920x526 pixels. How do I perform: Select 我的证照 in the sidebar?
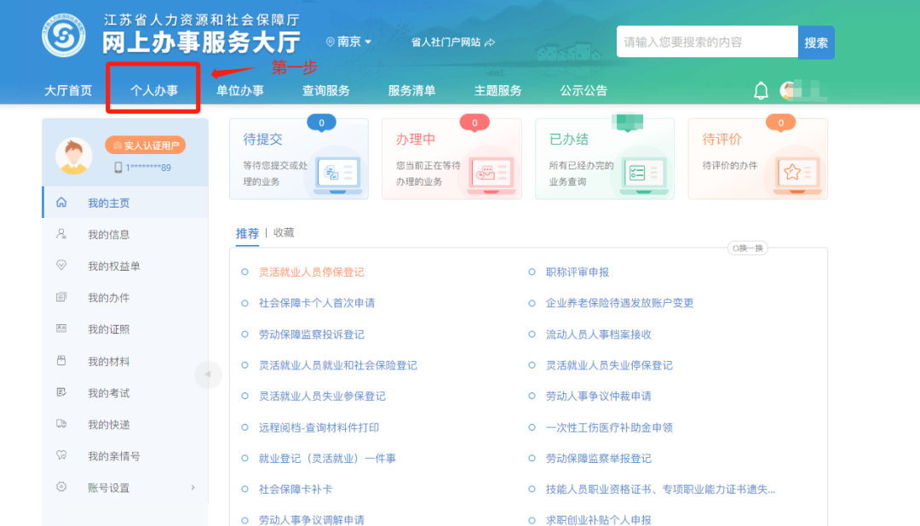[x=108, y=329]
